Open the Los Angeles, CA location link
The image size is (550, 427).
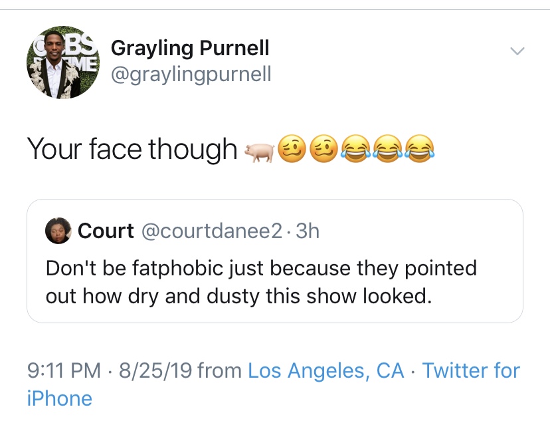click(x=325, y=370)
